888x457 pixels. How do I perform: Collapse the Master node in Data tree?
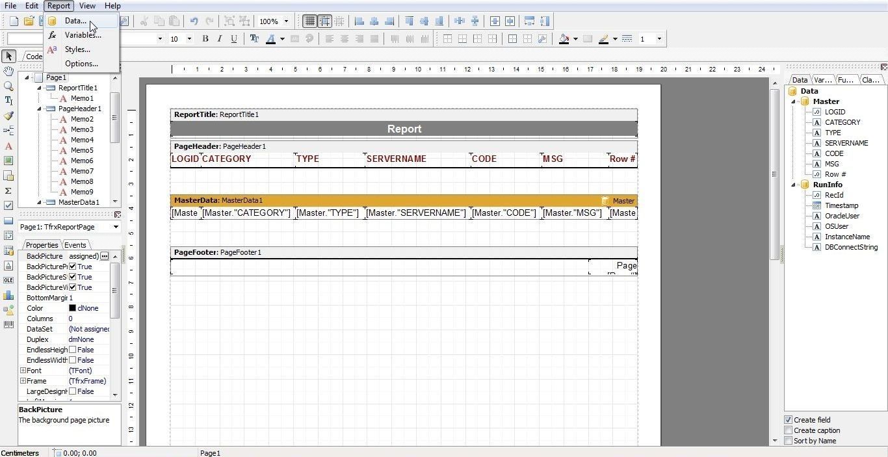[x=794, y=101]
